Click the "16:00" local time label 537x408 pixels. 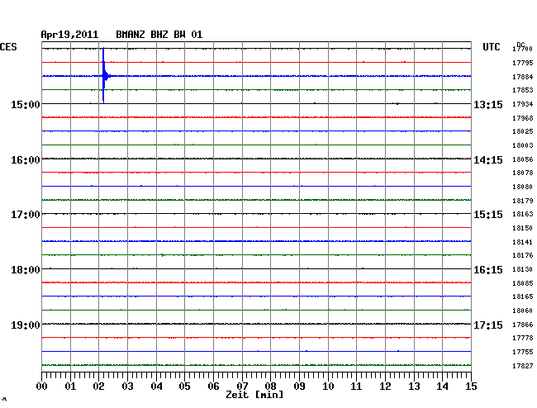point(26,160)
